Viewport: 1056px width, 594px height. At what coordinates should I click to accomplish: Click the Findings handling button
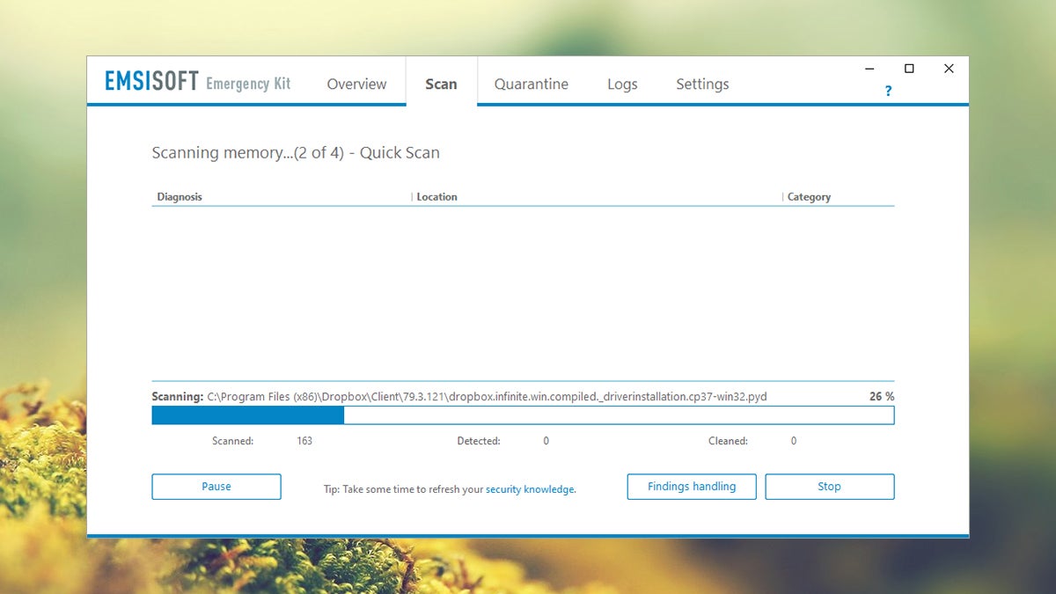[x=691, y=487]
